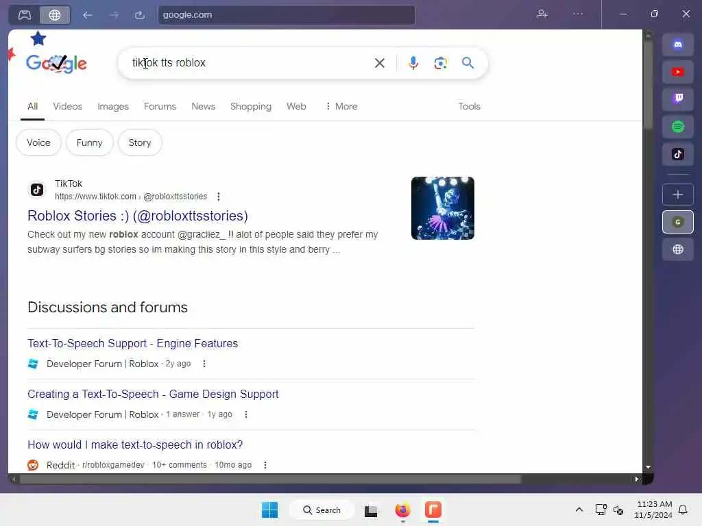The image size is (702, 526).
Task: Open the GX Control gamepad icon
Action: click(25, 15)
